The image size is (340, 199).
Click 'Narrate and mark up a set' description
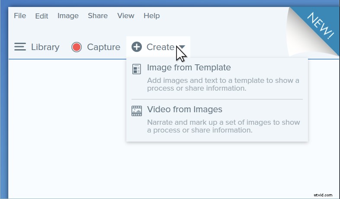point(224,126)
